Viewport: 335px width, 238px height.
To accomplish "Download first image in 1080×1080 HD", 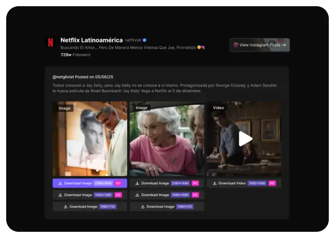I will click(x=90, y=195).
